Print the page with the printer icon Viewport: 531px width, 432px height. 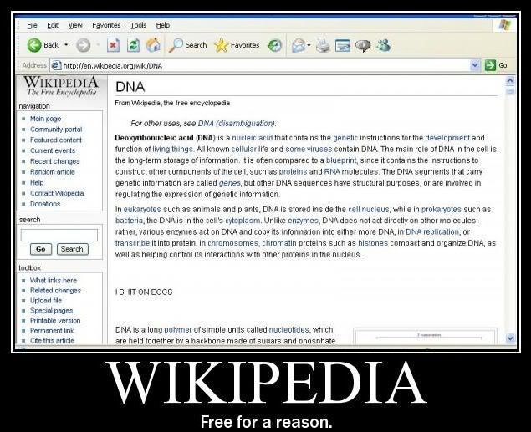[x=323, y=45]
